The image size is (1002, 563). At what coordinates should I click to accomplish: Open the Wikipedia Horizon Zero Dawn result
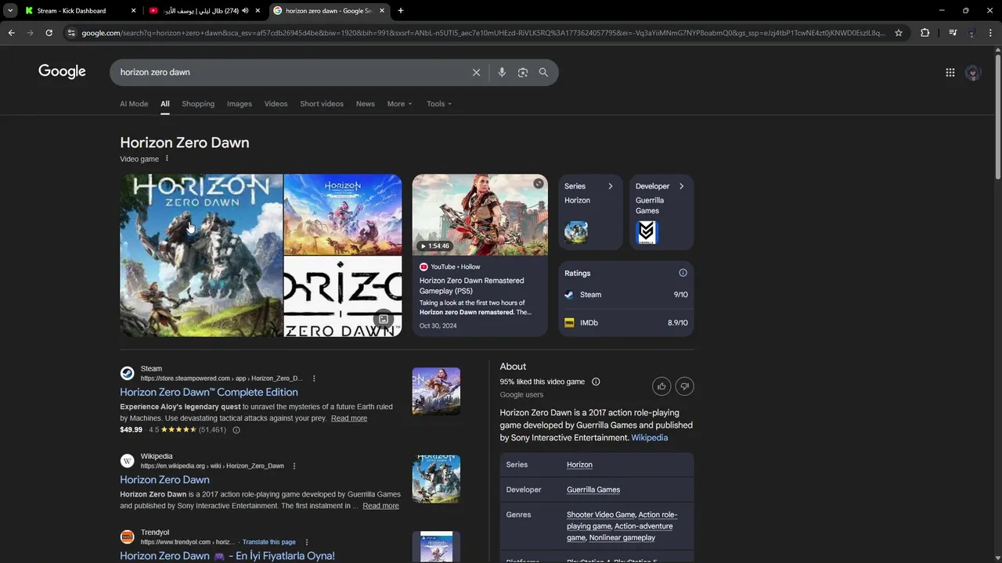coord(164,480)
